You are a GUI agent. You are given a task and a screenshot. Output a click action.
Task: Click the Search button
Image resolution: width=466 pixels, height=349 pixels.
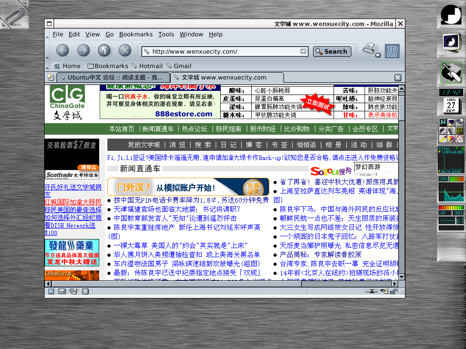[x=332, y=52]
